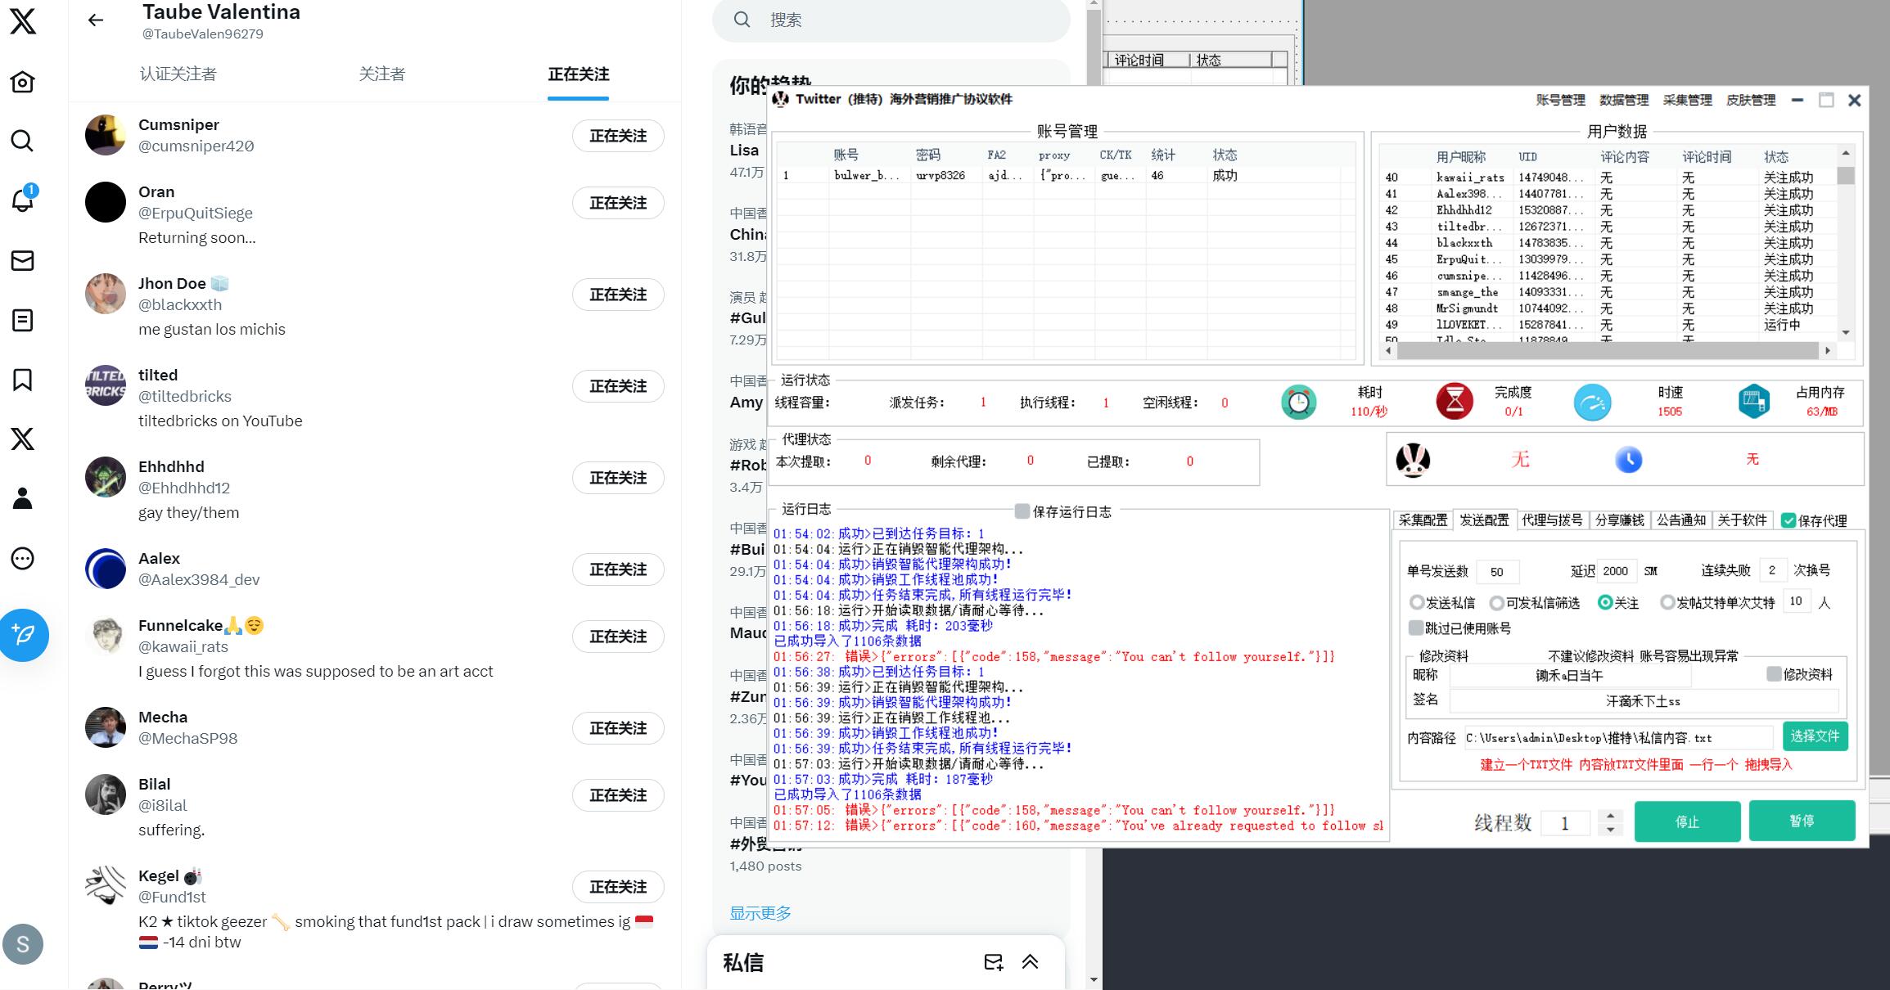Click the blue compose post button

[x=24, y=635]
